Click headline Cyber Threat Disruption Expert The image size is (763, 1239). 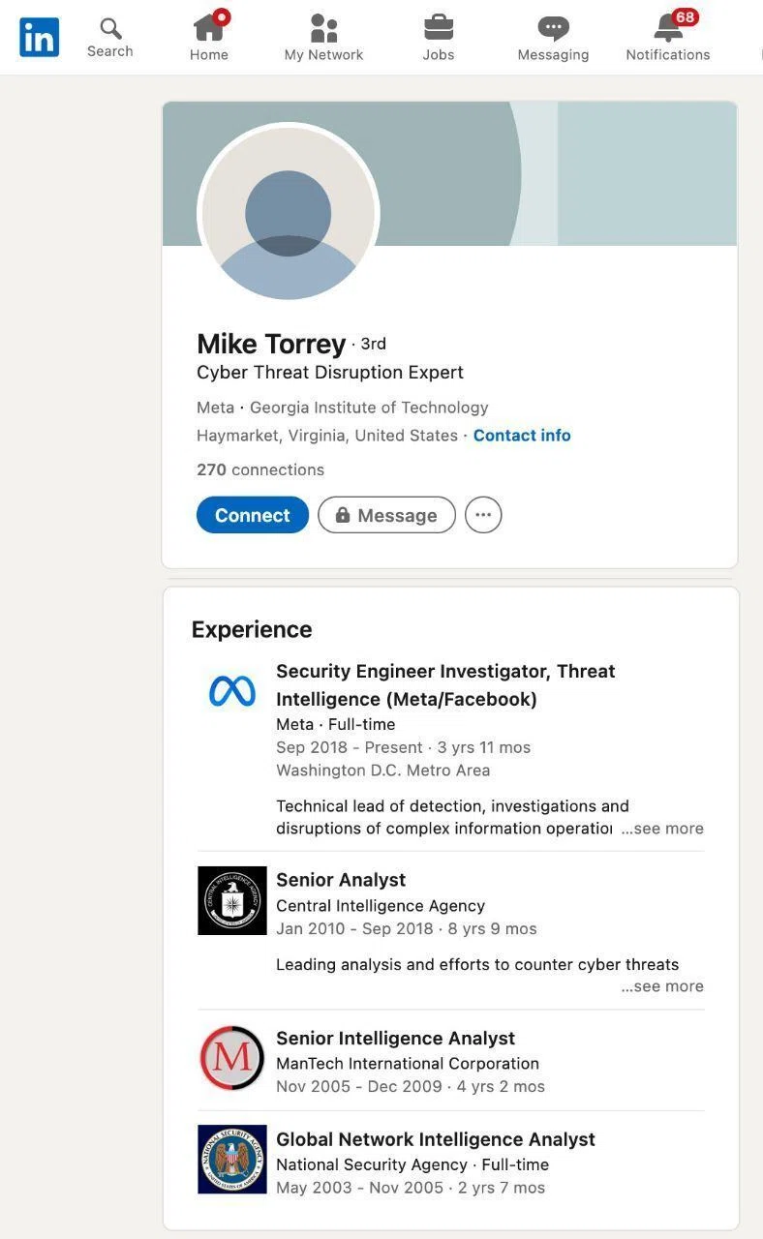tap(330, 373)
